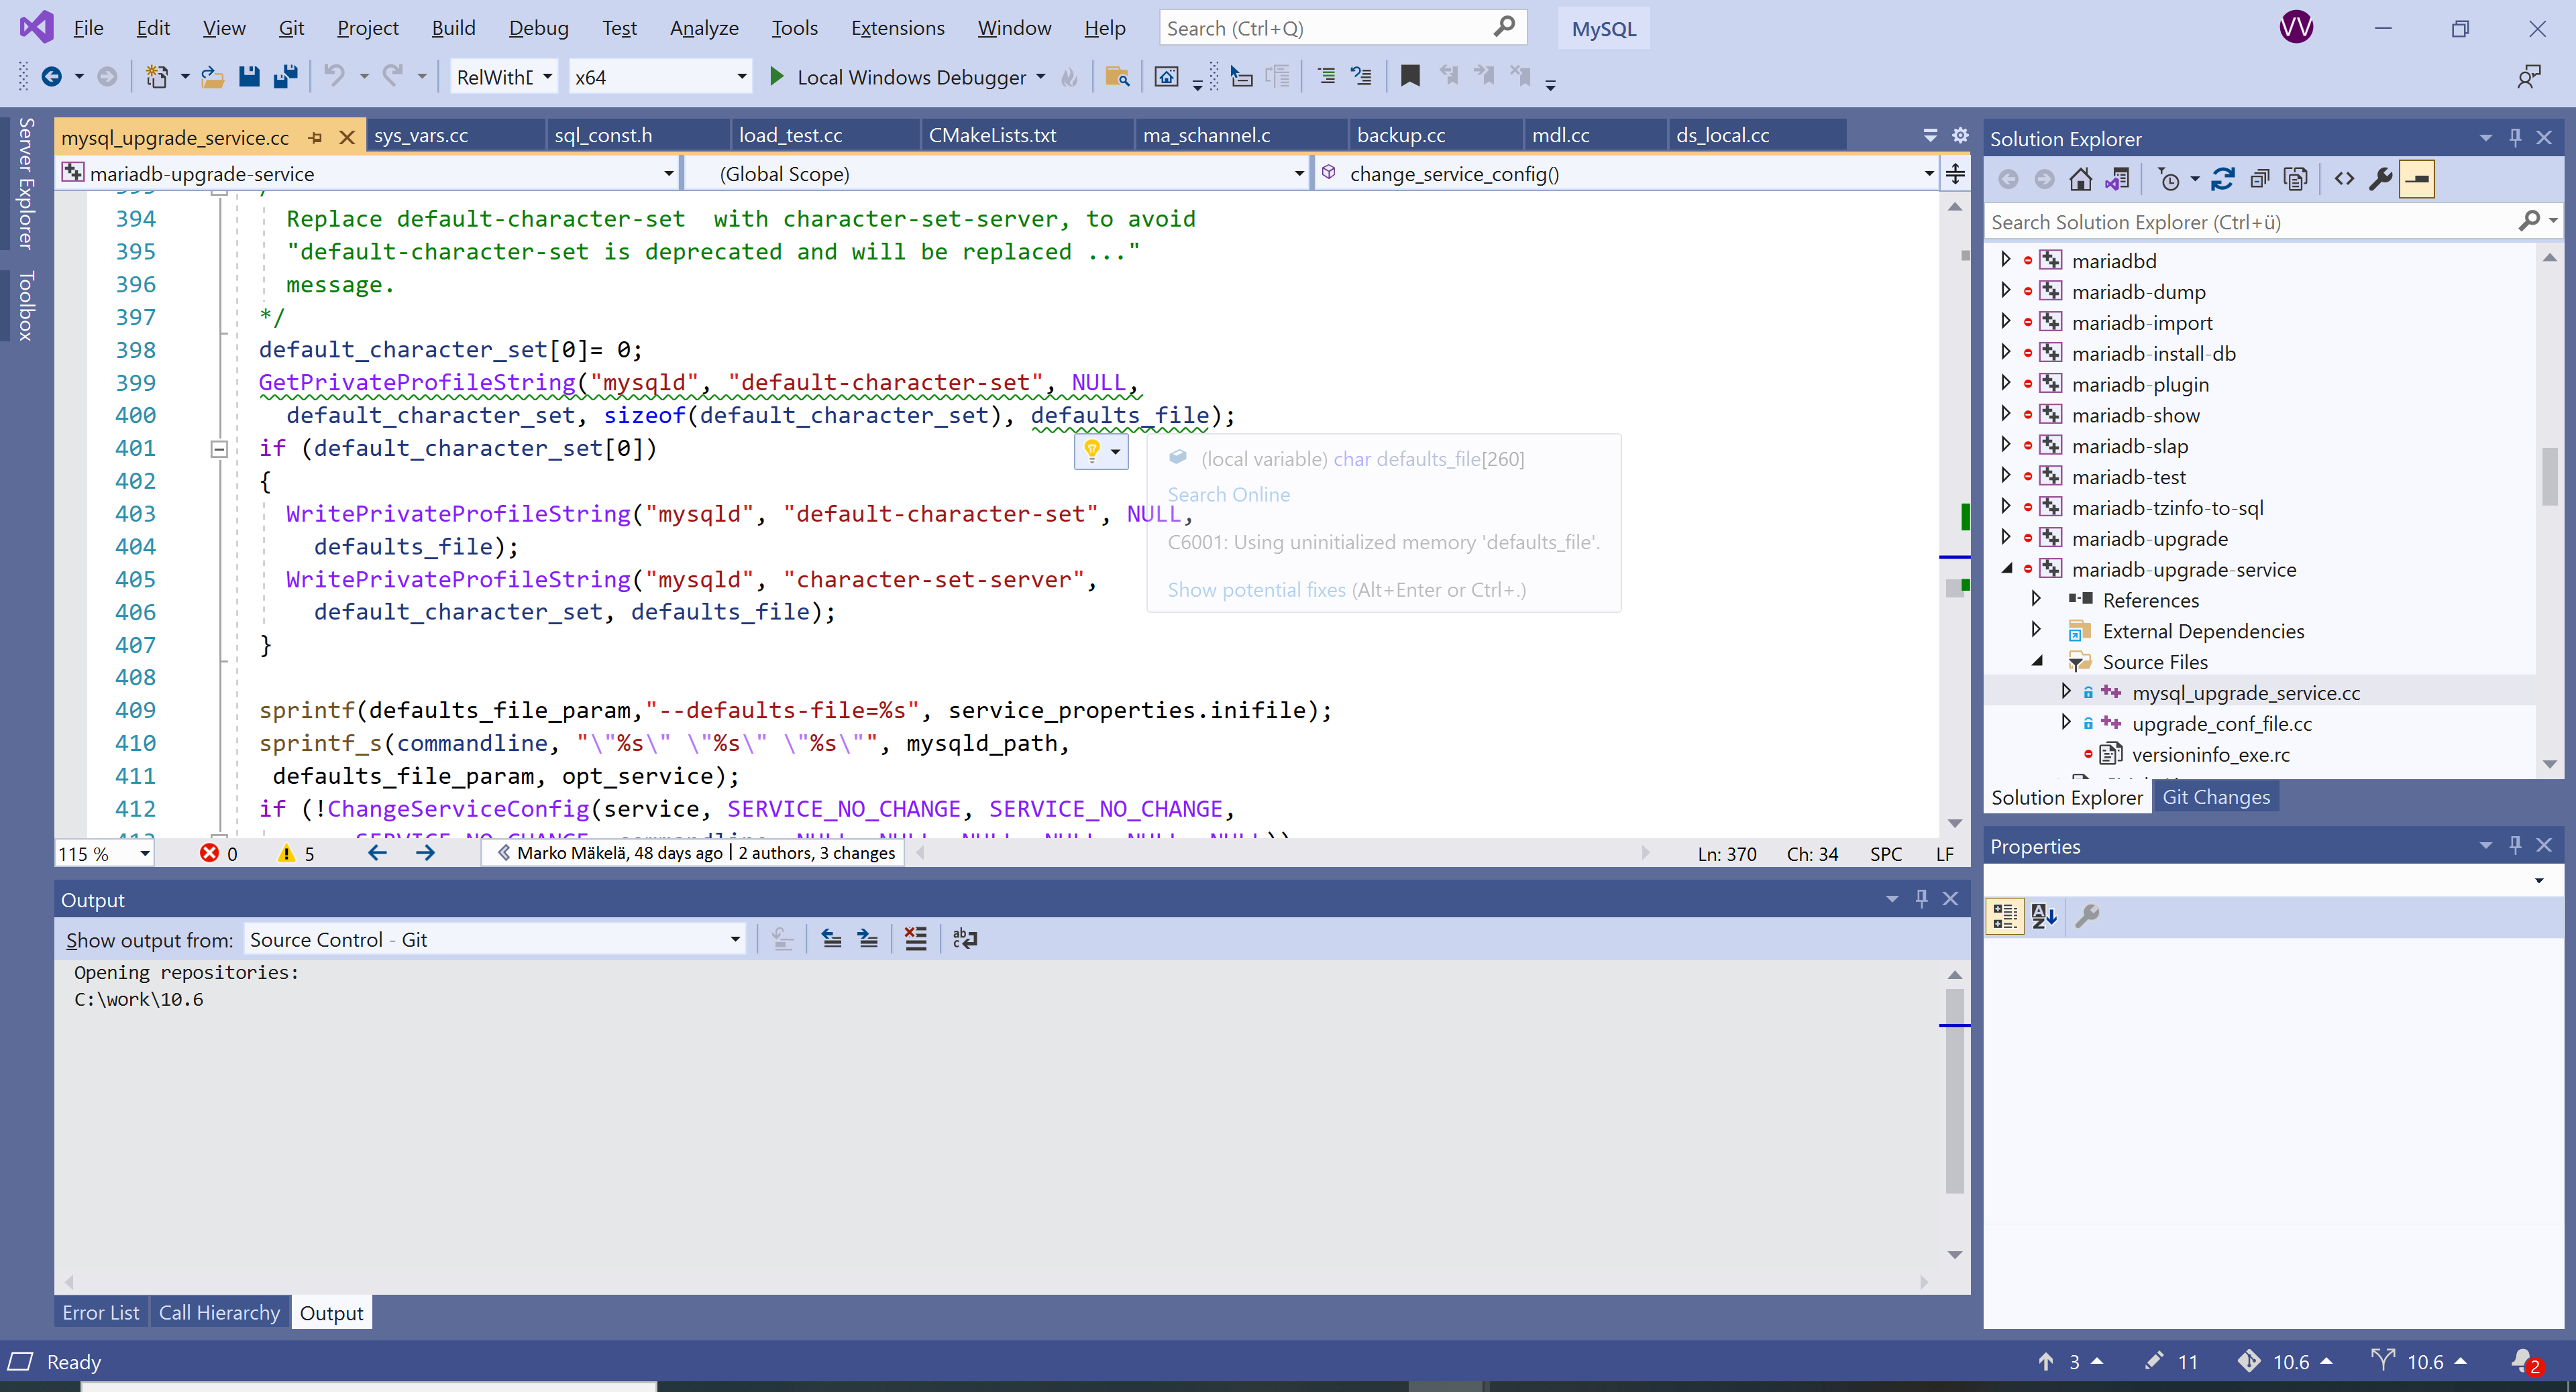This screenshot has width=2576, height=1392.
Task: Click Search Online link in tooltip
Action: coord(1228,495)
